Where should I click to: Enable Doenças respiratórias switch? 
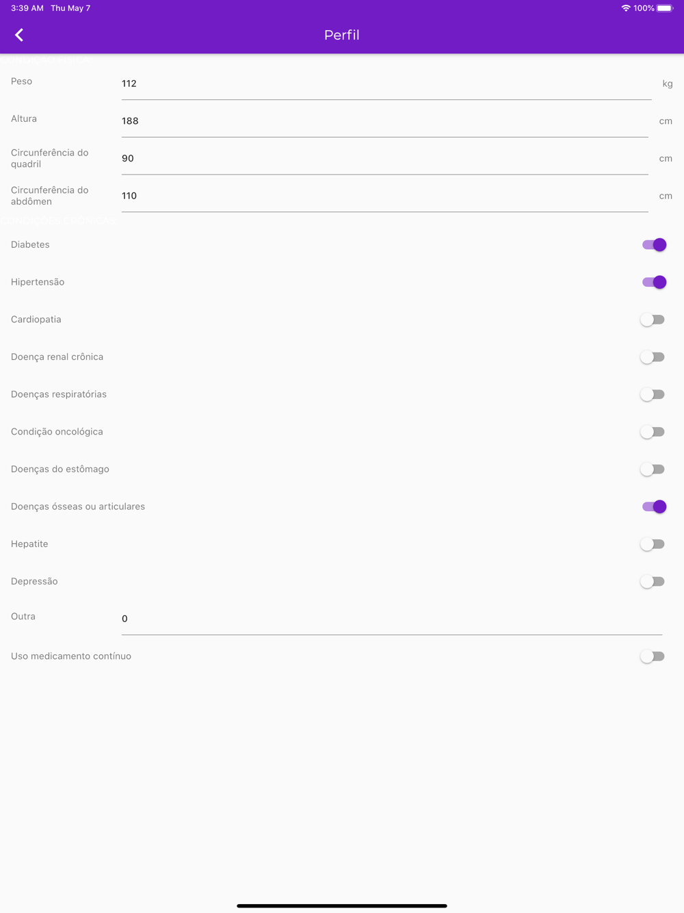pyautogui.click(x=653, y=394)
